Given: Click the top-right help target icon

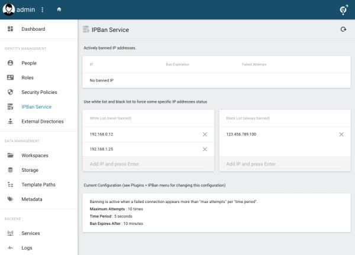Looking at the screenshot, I should tap(344, 9).
